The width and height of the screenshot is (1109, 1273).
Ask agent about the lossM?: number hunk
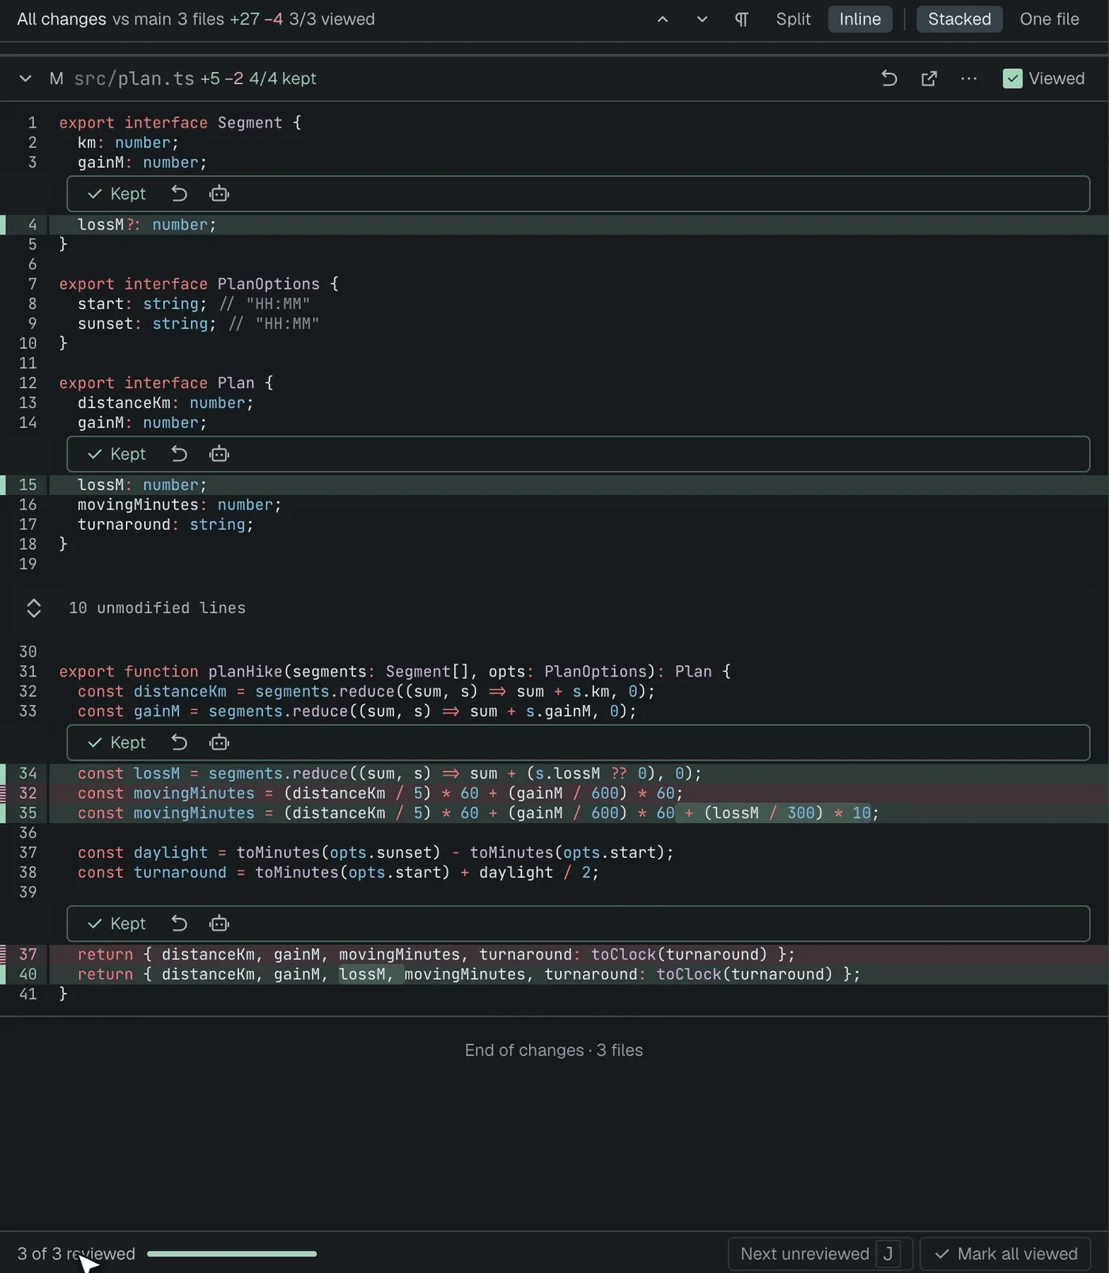(219, 194)
